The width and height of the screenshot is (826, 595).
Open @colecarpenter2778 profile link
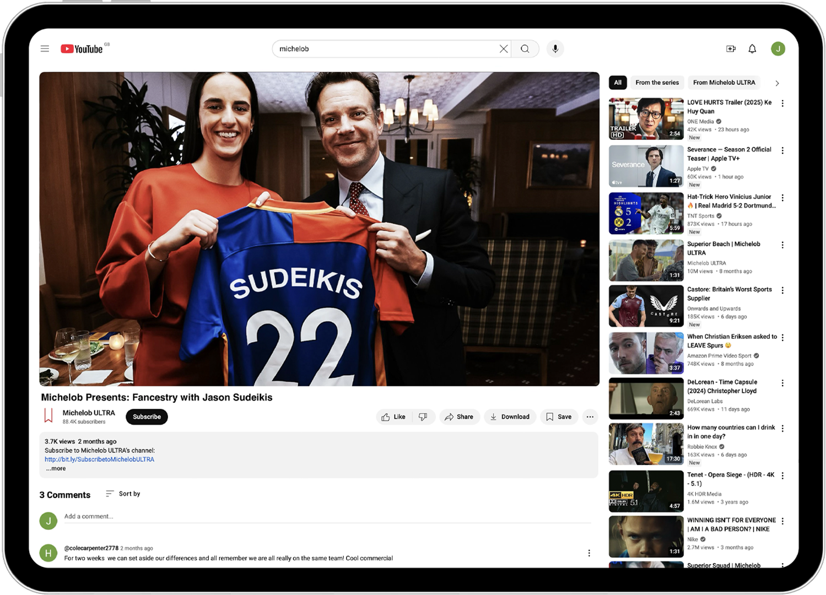91,548
